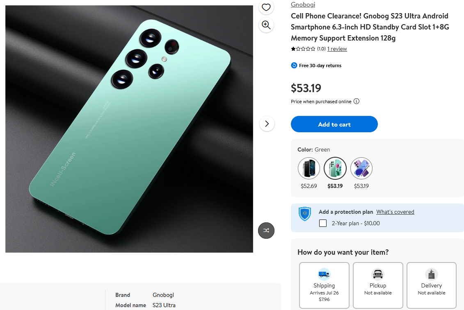Select the Pickup car option
The width and height of the screenshot is (464, 310).
click(x=378, y=285)
